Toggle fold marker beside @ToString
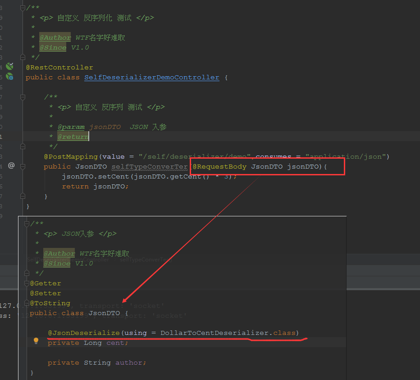The width and height of the screenshot is (420, 380). (27, 303)
